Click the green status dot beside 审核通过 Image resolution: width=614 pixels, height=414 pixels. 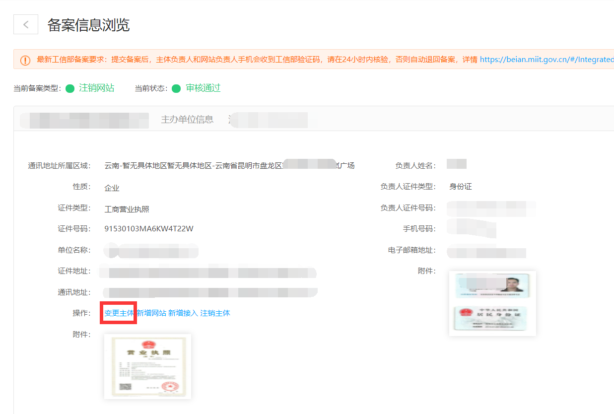pyautogui.click(x=176, y=87)
